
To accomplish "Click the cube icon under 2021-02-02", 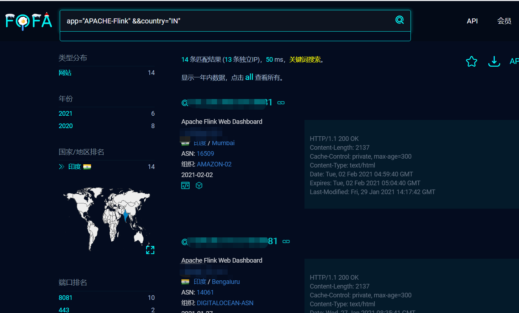I will pos(199,185).
